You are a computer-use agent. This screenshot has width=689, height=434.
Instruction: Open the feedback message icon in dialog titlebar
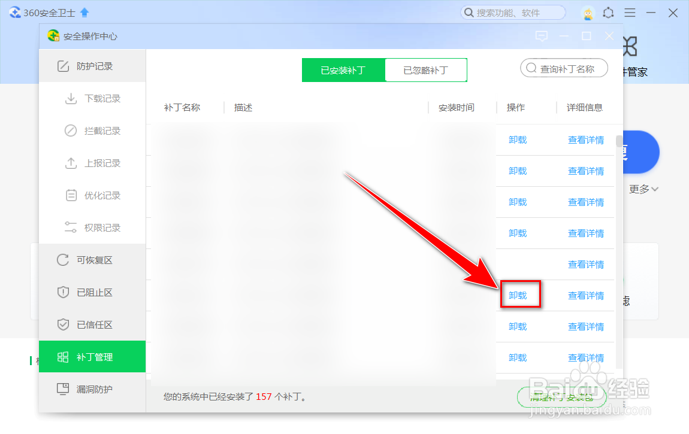542,36
